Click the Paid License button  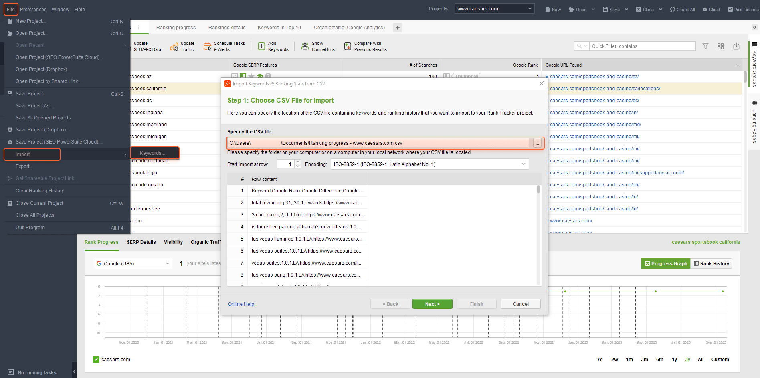click(x=743, y=9)
